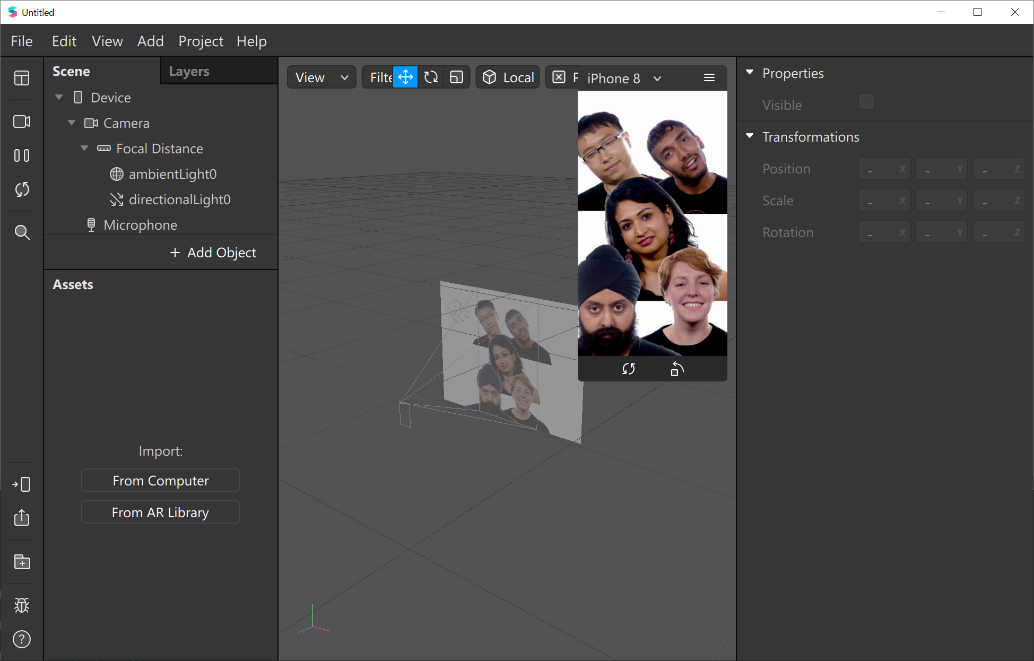Click the restart icon in left sidebar

point(22,189)
